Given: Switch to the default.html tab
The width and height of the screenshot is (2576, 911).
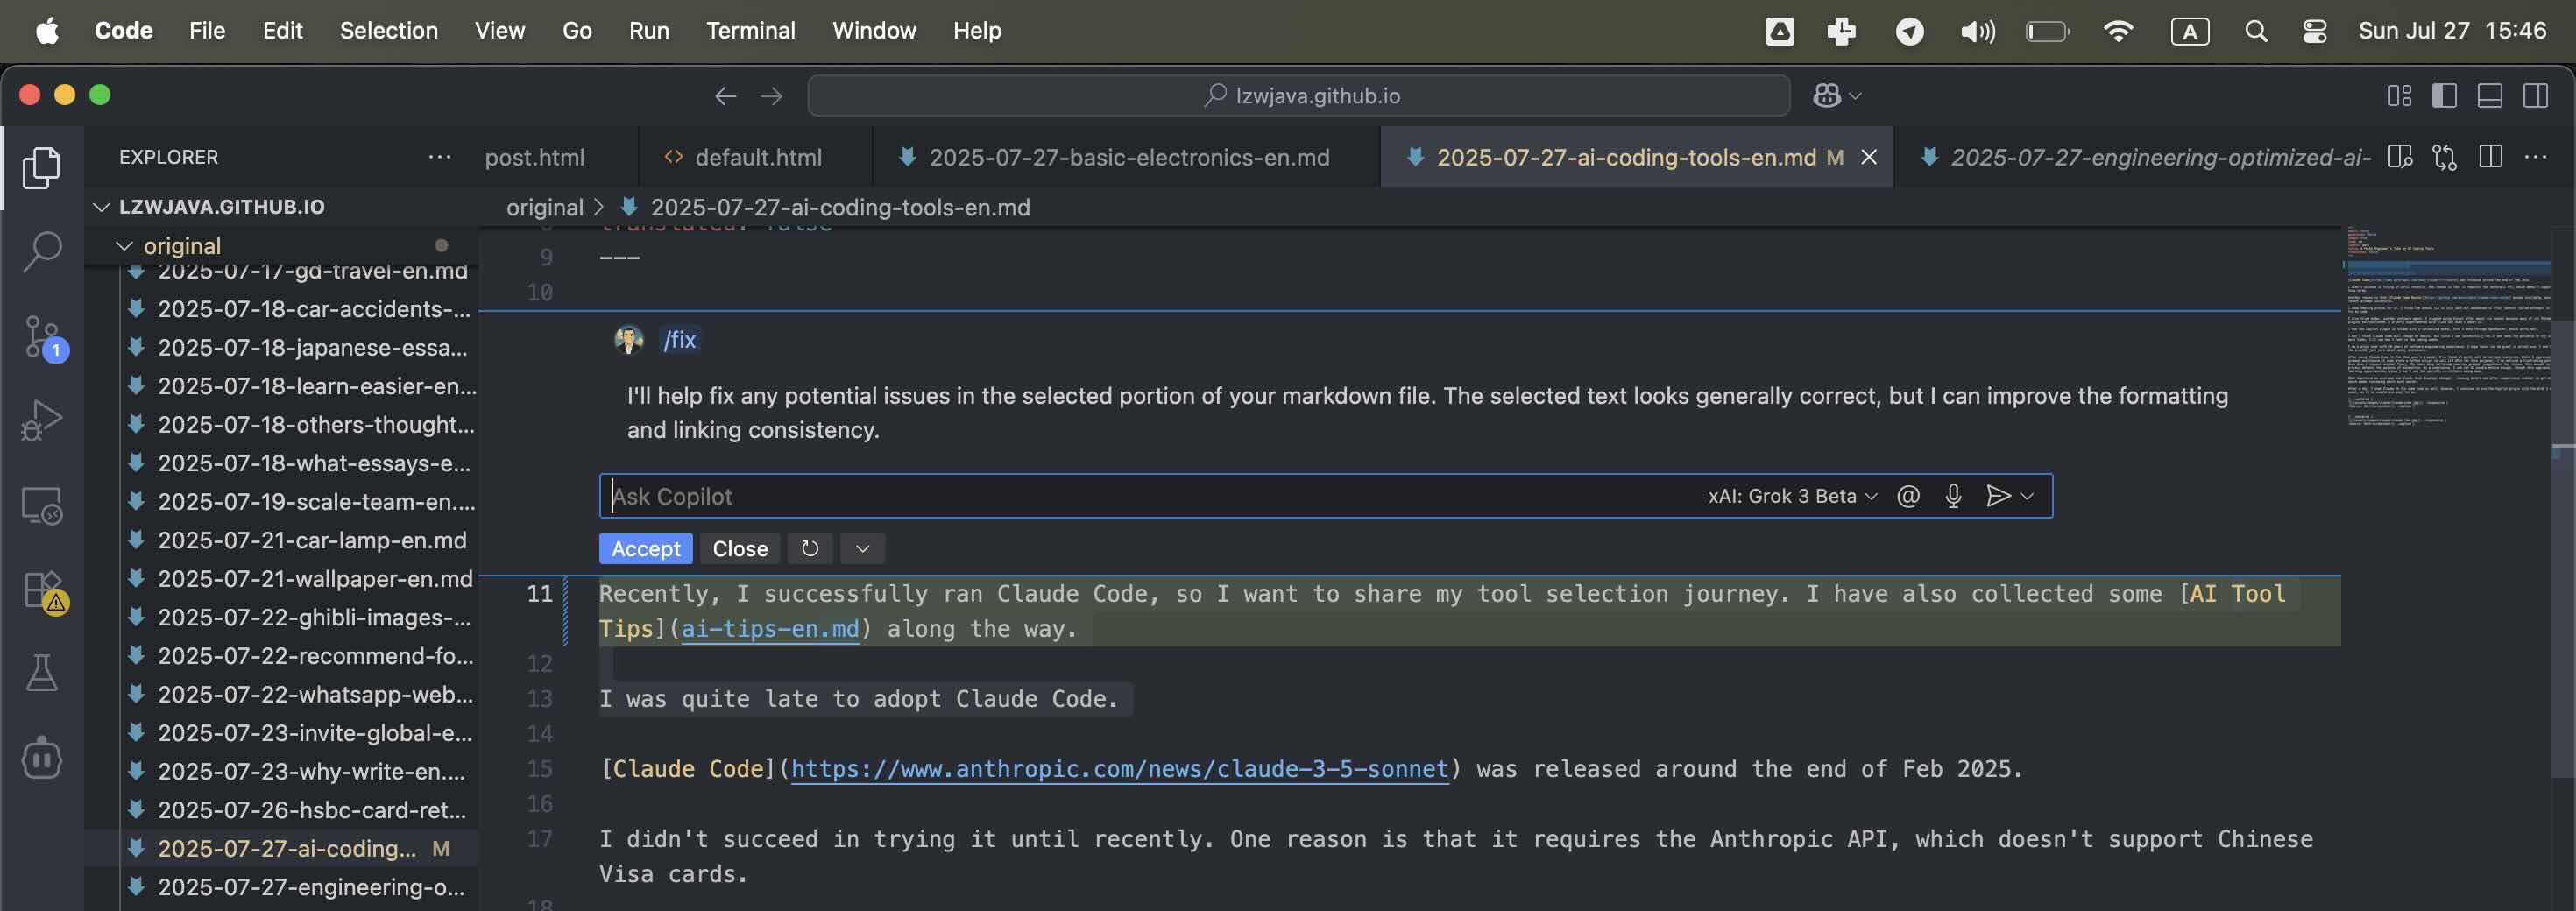Looking at the screenshot, I should click(757, 157).
